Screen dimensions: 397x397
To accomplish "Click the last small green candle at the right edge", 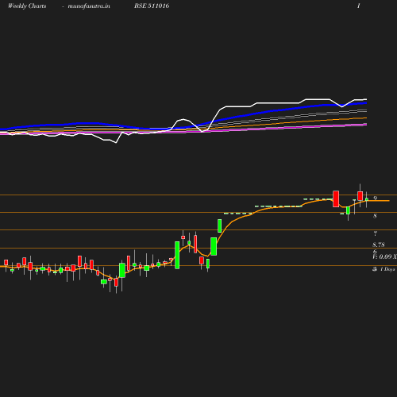I will click(367, 199).
